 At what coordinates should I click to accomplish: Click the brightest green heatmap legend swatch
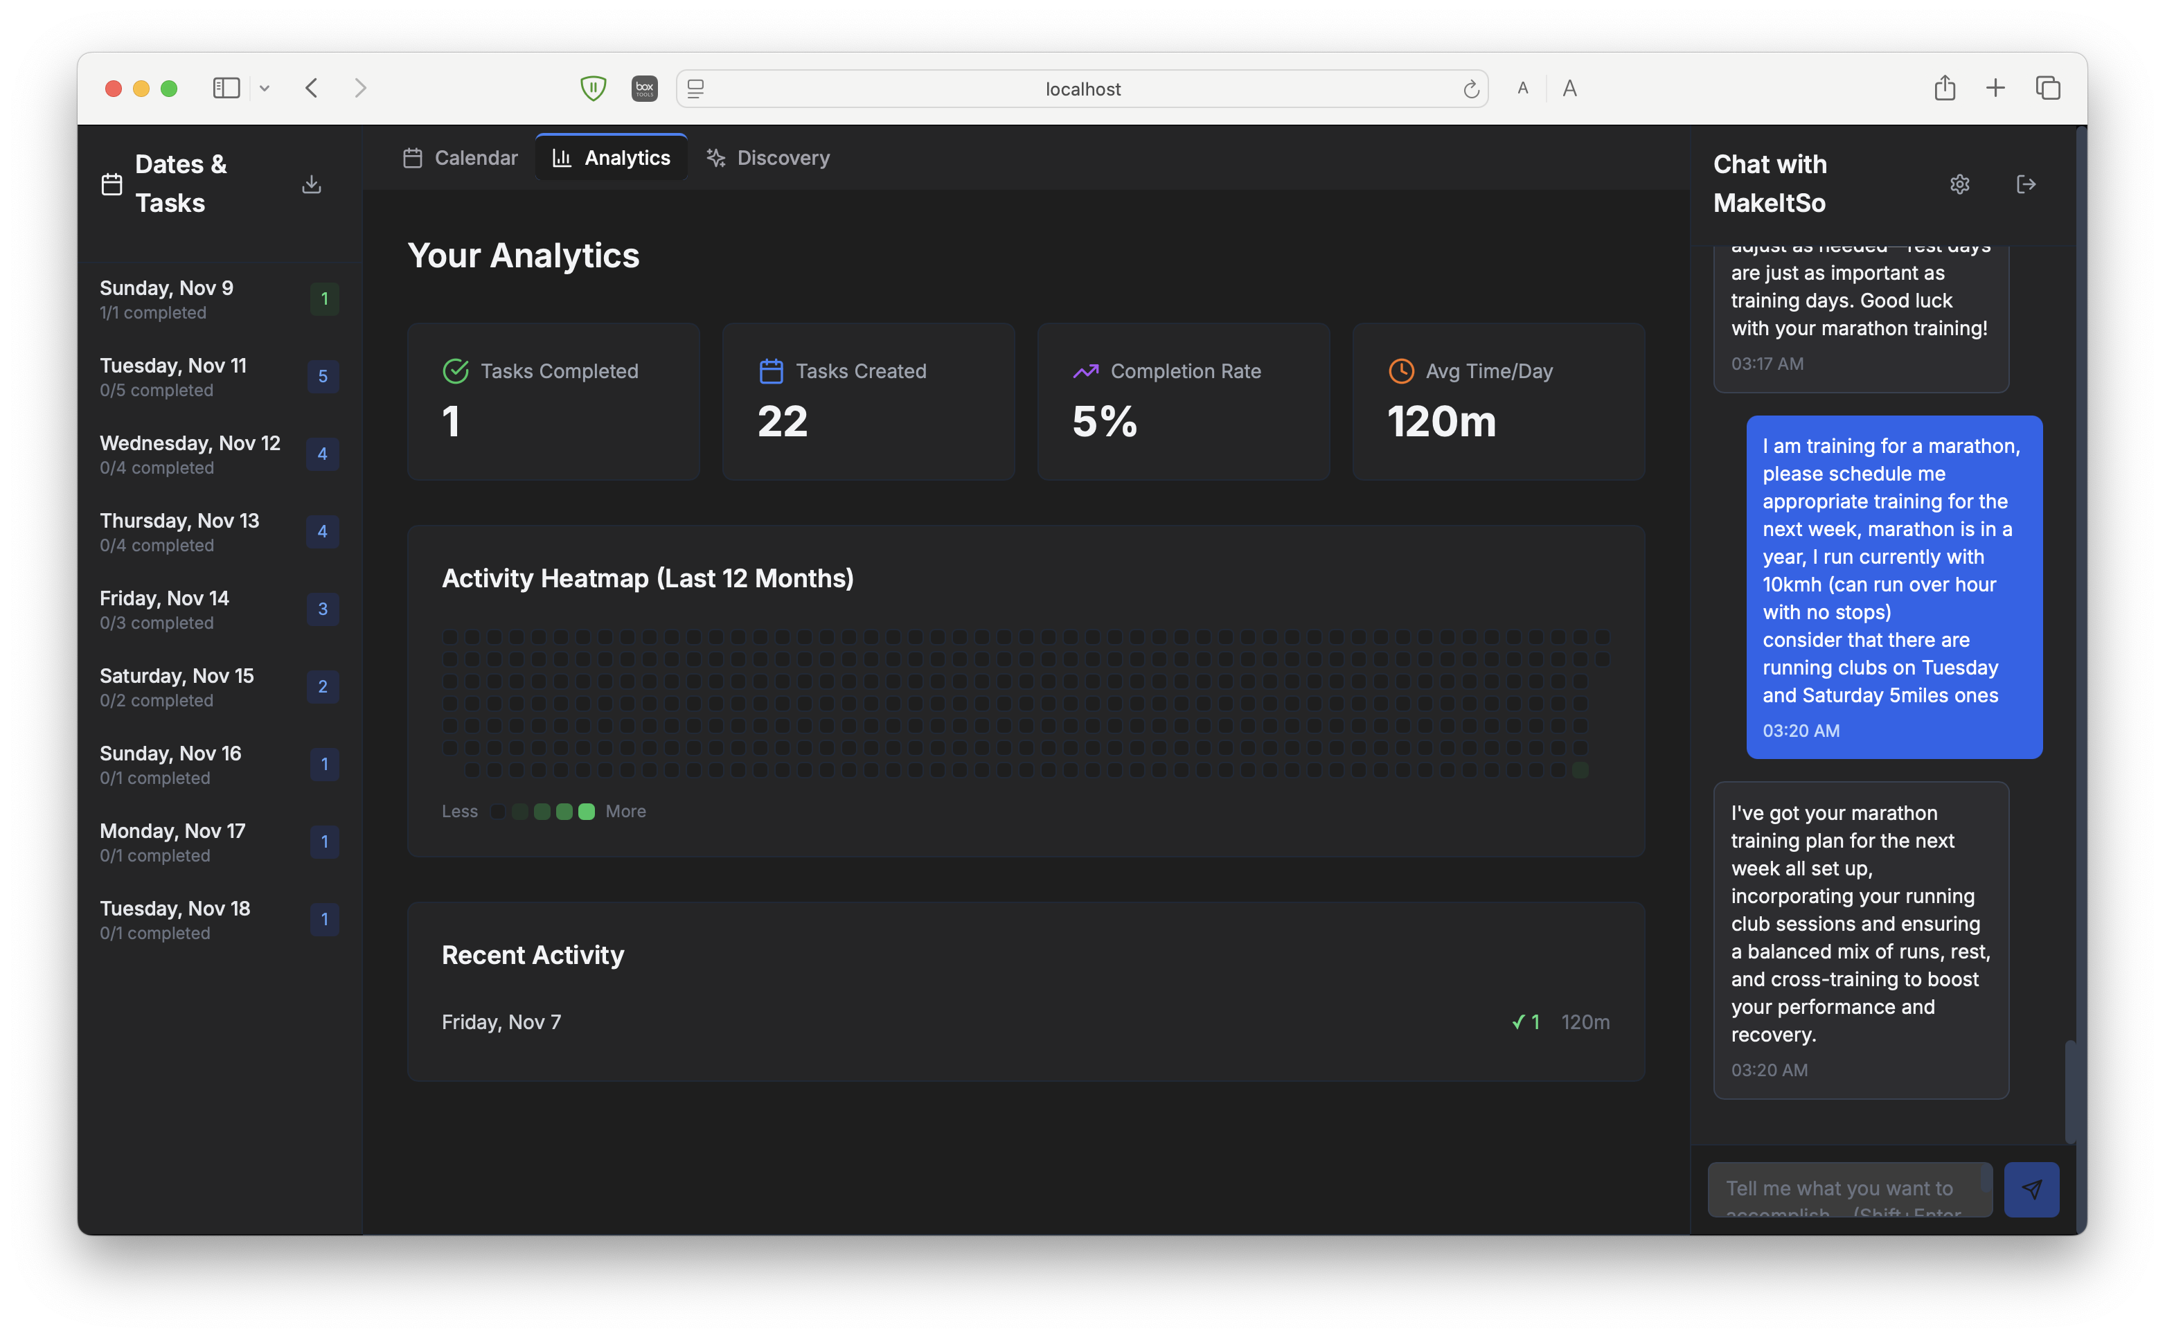pyautogui.click(x=587, y=812)
